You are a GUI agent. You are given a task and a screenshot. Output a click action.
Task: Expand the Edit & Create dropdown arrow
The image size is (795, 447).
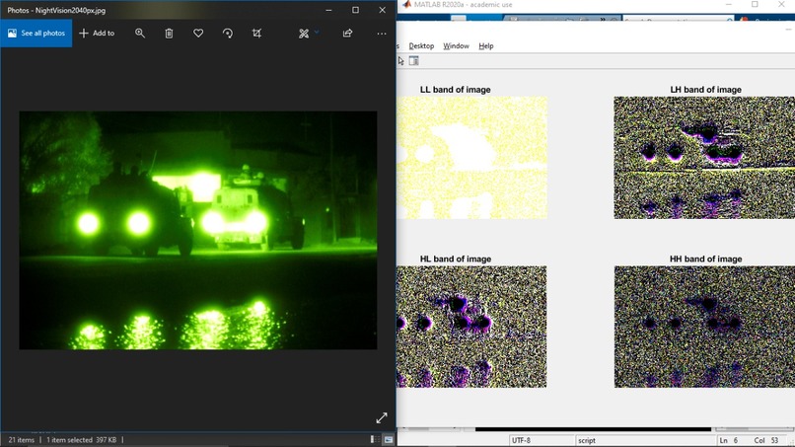317,33
